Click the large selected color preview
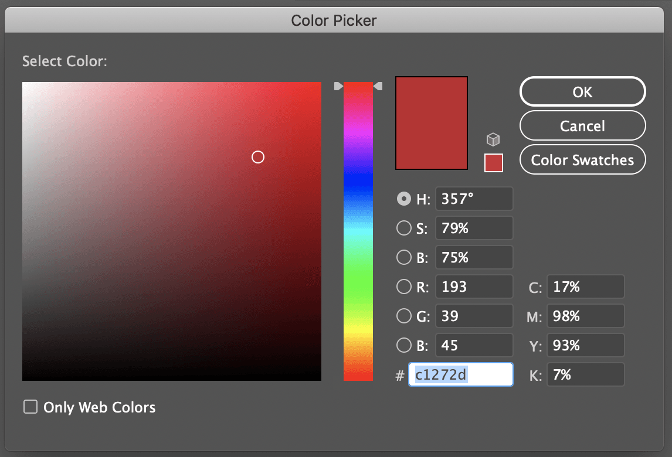The width and height of the screenshot is (672, 457). click(431, 122)
